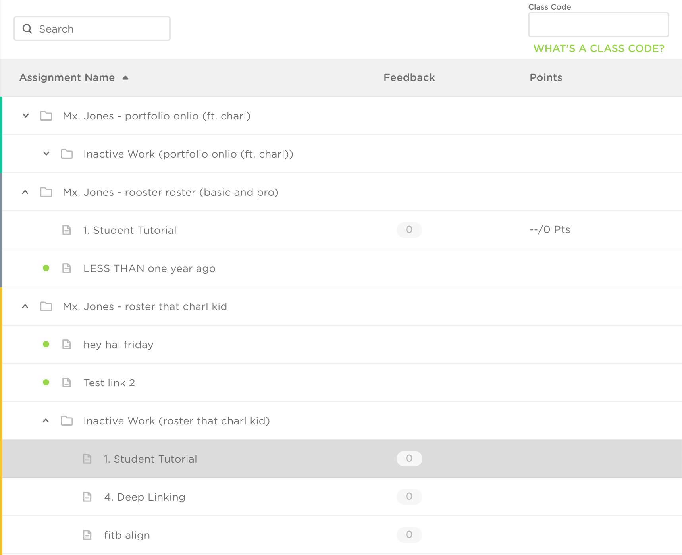682x555 pixels.
Task: Click the Feedback column header
Action: pos(409,77)
